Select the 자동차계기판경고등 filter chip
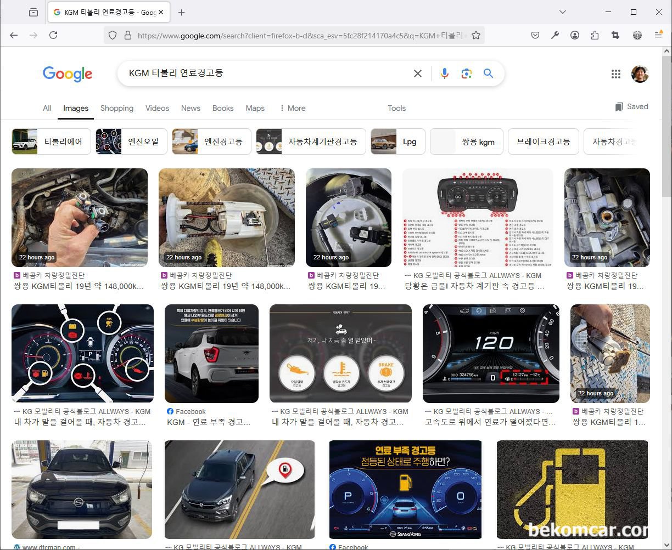Screen dimensions: 672x550 pos(311,141)
